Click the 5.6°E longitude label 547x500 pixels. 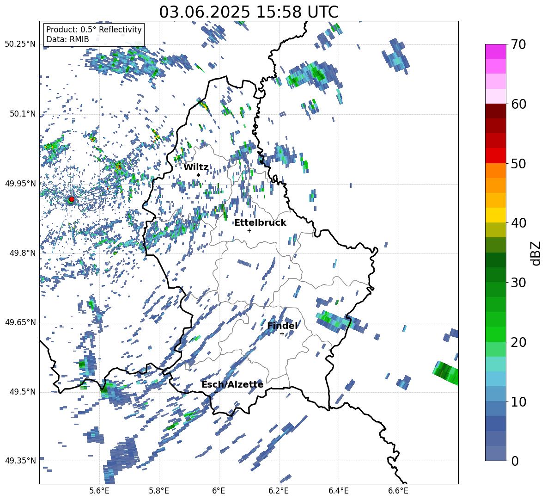(99, 491)
